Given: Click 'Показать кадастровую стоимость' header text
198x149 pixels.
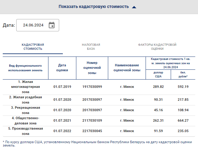Looking at the screenshot, I should click(94, 6).
